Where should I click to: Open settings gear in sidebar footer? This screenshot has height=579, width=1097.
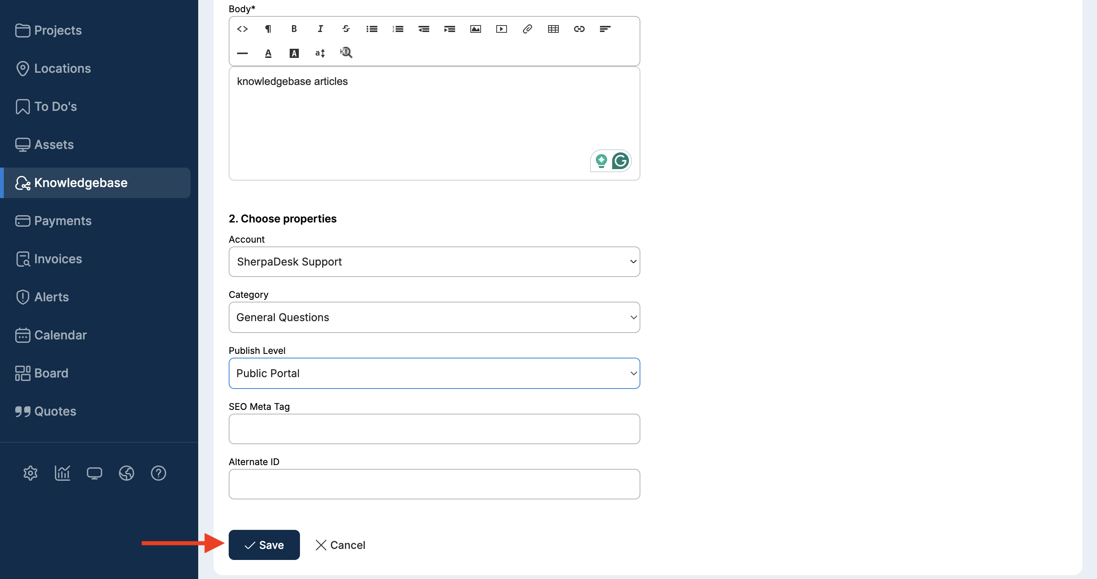tap(30, 473)
